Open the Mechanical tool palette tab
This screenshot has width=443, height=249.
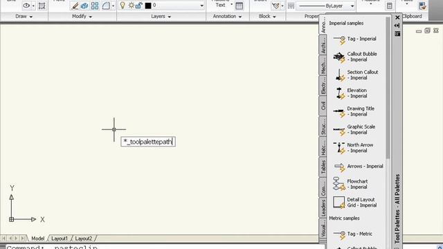click(323, 66)
